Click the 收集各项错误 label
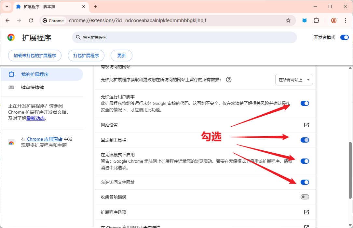Image resolution: width=353 pixels, height=228 pixels. tap(114, 197)
